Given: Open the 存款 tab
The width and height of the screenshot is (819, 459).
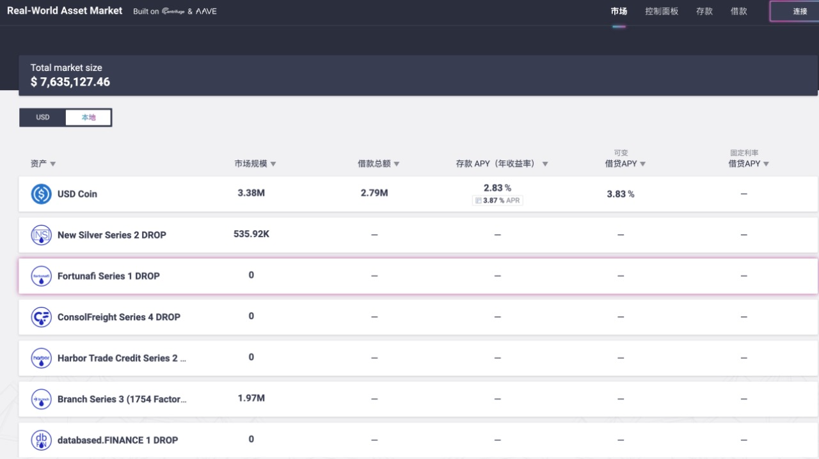Looking at the screenshot, I should (704, 12).
